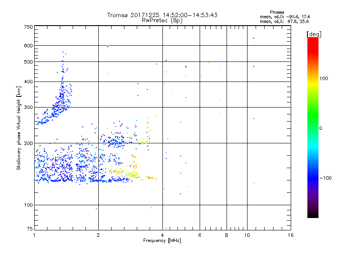Image resolution: width=342 pixels, height=256 pixels.
Task: Click the 'Frequency [MHz]' x-axis label
Action: [162, 241]
